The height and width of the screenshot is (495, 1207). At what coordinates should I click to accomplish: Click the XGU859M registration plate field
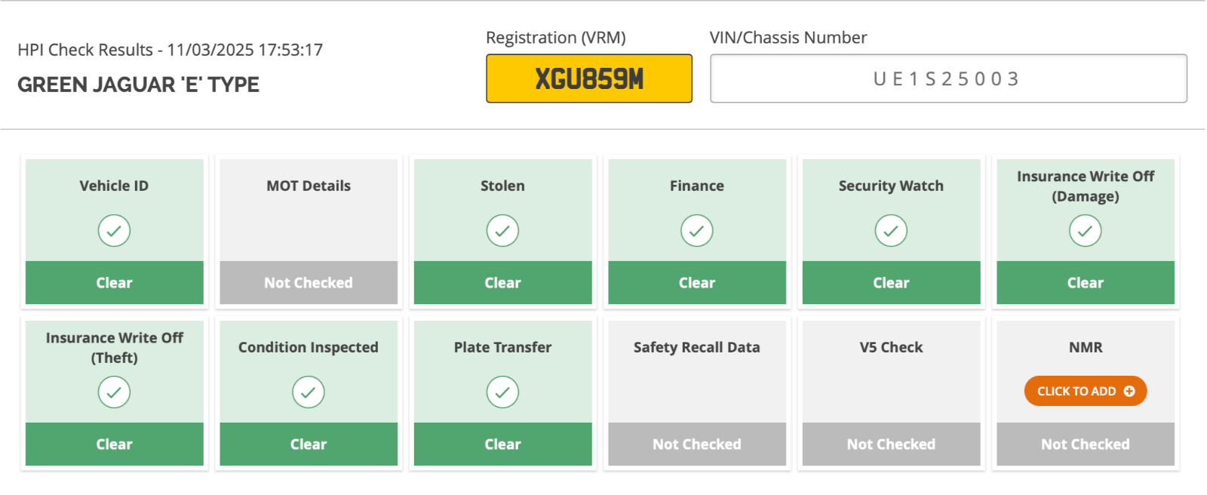tap(589, 78)
